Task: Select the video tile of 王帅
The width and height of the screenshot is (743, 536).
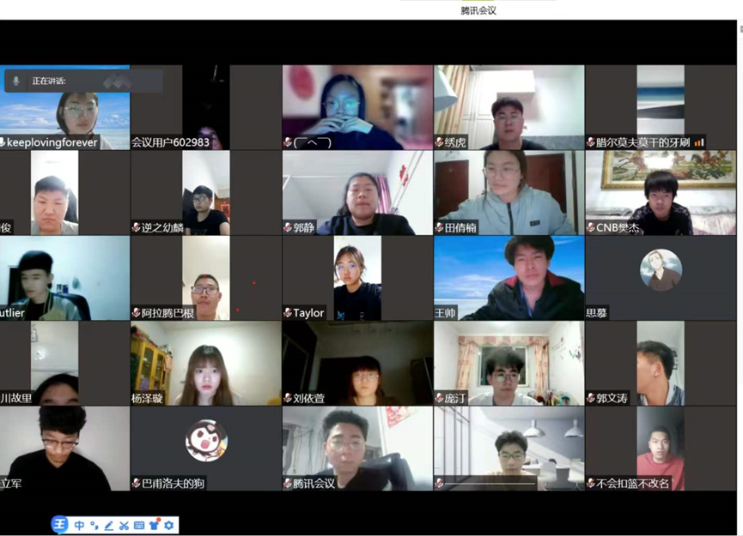Action: click(x=509, y=277)
